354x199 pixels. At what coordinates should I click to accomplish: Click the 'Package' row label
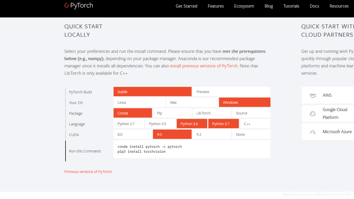click(x=76, y=113)
